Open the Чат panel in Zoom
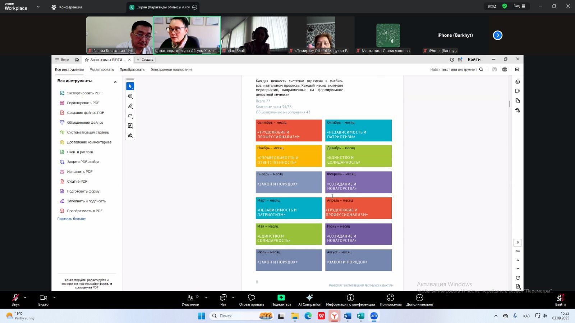 [223, 300]
